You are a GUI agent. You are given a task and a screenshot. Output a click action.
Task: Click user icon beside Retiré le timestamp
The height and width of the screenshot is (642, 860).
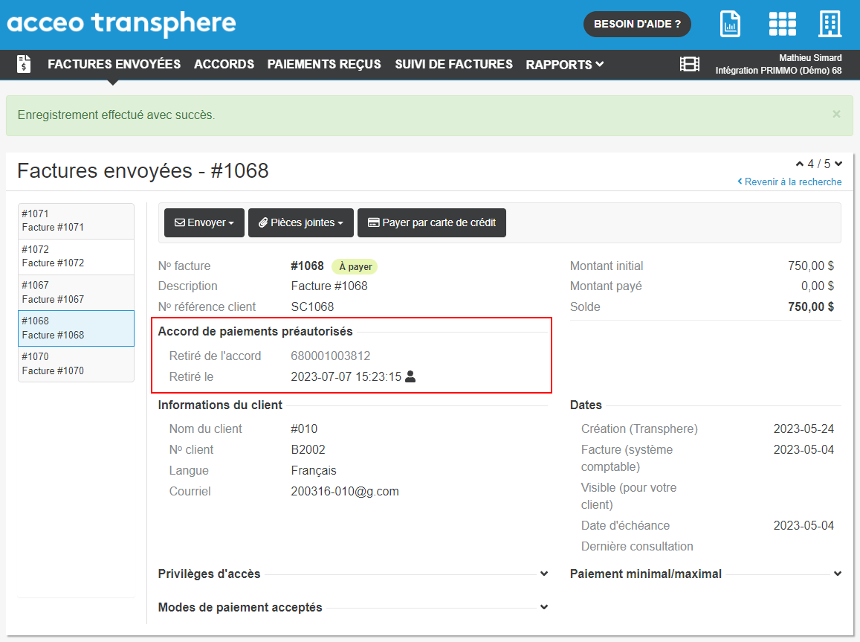[x=410, y=377]
